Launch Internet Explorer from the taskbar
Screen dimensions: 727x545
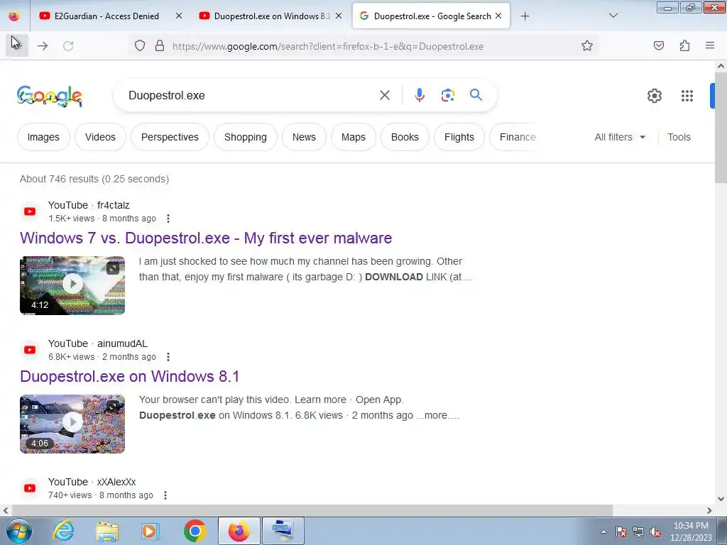[63, 531]
